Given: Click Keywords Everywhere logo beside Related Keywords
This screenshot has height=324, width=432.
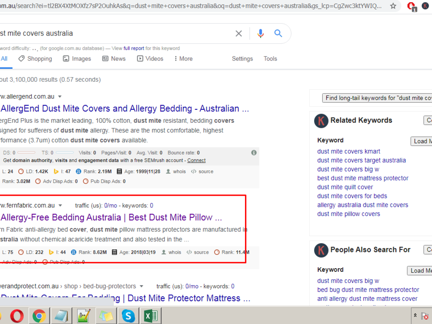Looking at the screenshot, I should coord(321,121).
